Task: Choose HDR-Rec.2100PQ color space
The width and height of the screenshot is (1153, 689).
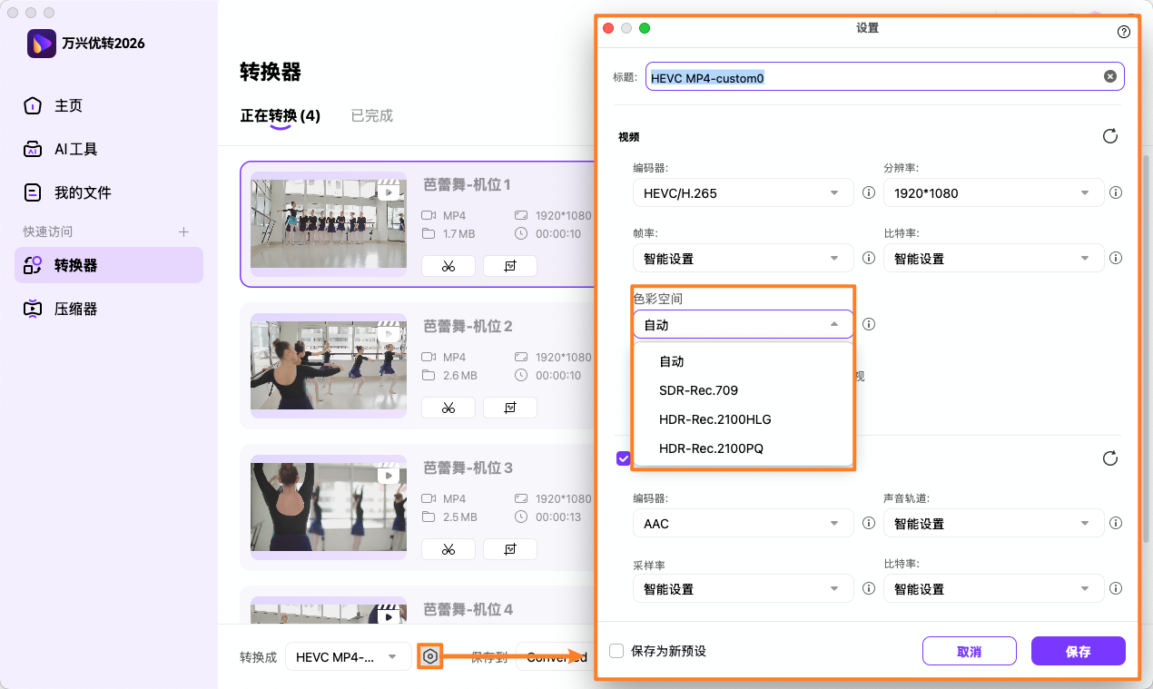Action: (744, 448)
